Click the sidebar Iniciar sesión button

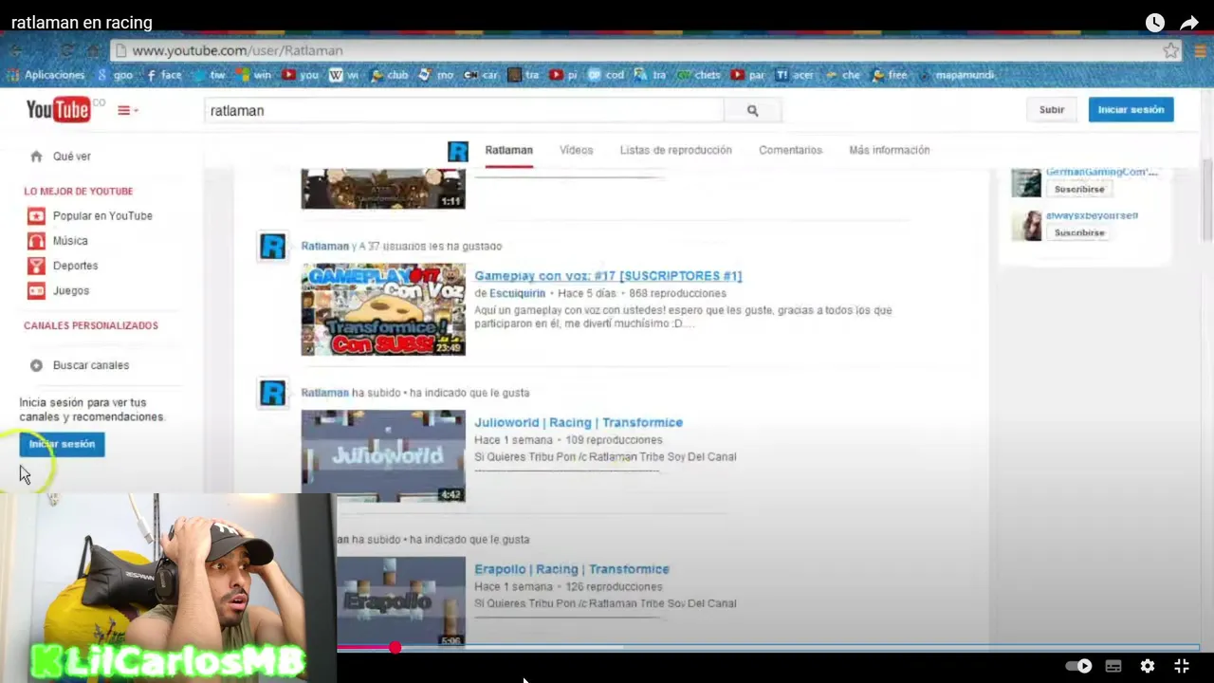[62, 444]
